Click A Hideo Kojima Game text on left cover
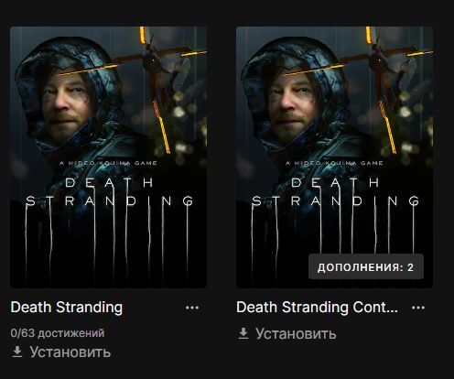The width and height of the screenshot is (454, 379). [108, 163]
